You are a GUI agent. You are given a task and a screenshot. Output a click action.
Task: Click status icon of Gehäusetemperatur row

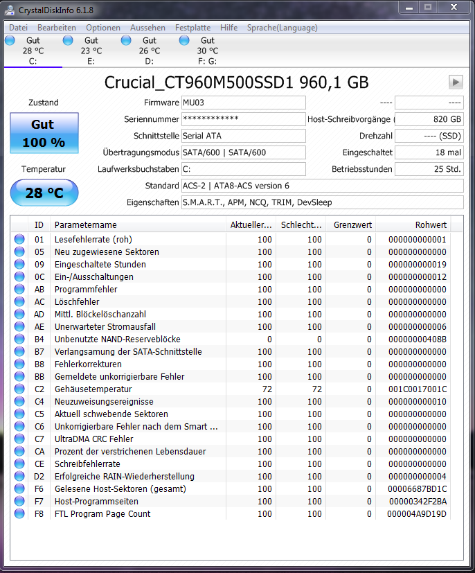[x=19, y=389]
